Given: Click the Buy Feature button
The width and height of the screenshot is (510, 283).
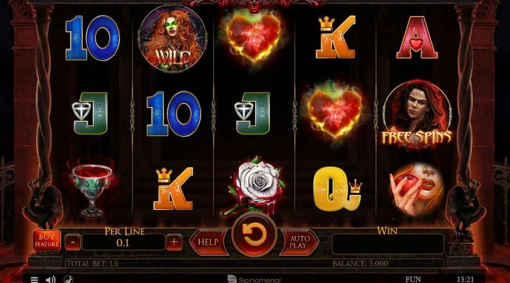Looking at the screenshot, I should 47,240.
